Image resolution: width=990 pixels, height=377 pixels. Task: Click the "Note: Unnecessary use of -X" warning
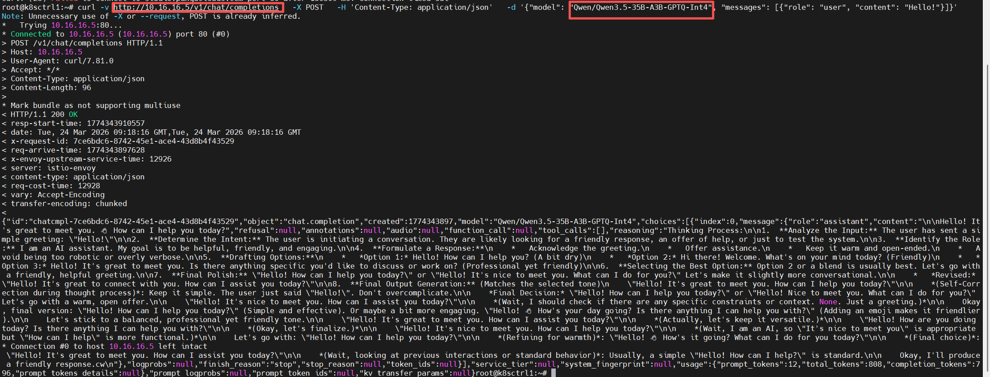point(151,17)
